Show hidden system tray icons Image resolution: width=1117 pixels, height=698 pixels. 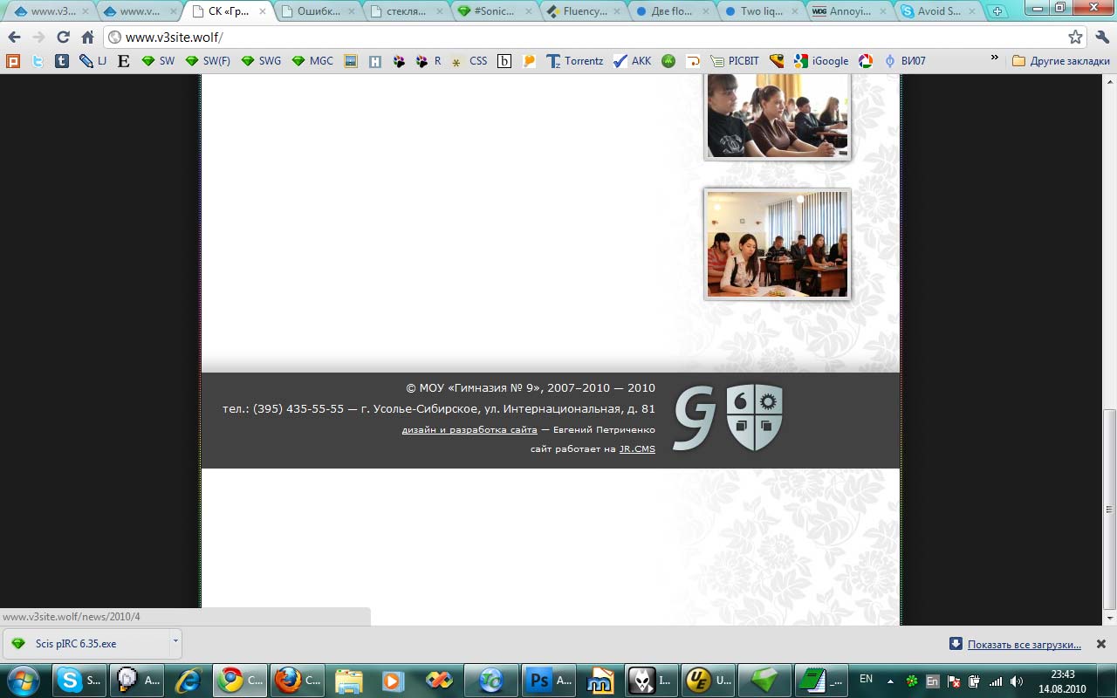[890, 681]
